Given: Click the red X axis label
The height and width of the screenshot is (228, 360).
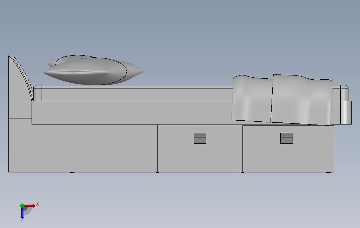Looking at the screenshot, I should pyautogui.click(x=38, y=204).
